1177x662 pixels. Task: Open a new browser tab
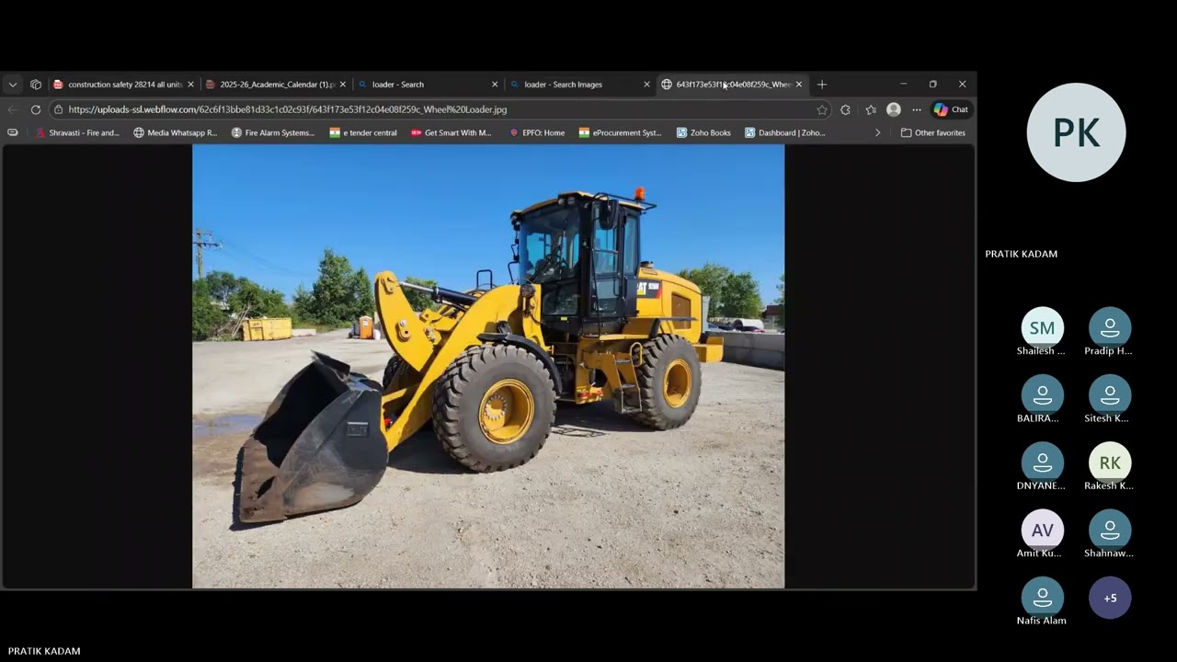822,85
